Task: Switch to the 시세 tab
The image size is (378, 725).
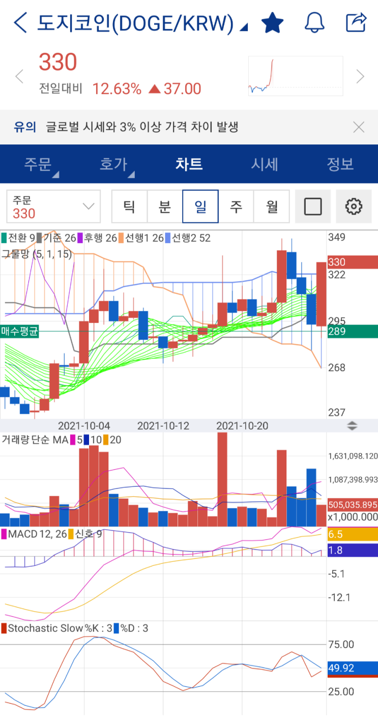Action: tap(265, 164)
